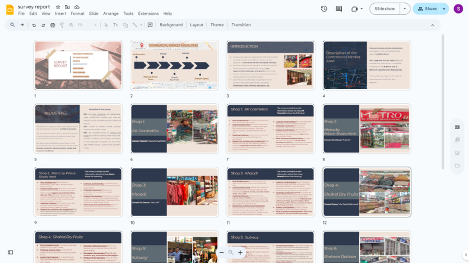Viewport: 469px width, 263px height.
Task: Add a comment from the toolbar
Action: 150,25
